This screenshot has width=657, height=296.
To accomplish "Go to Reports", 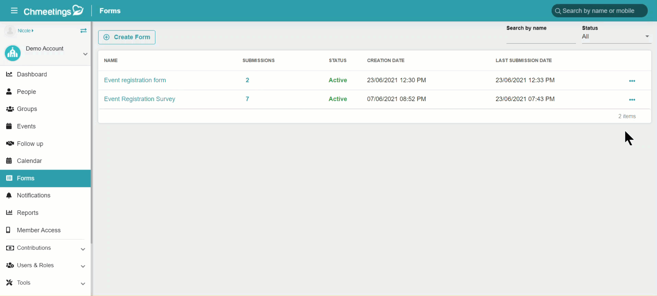I will coord(45,213).
